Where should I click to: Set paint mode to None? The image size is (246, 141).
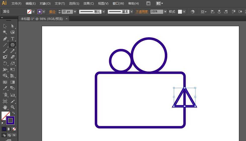point(14,129)
